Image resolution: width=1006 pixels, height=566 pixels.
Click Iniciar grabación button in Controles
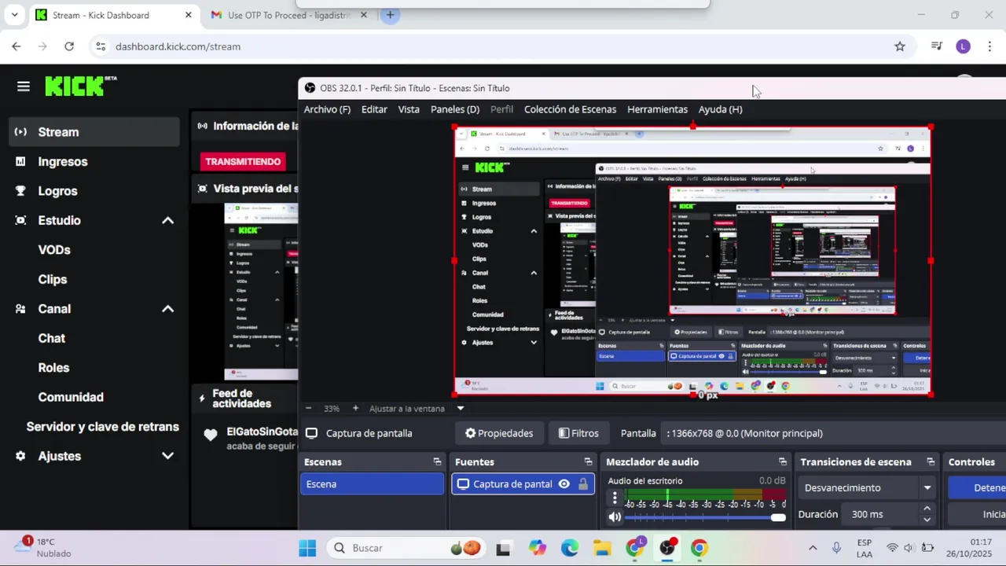pos(977,514)
